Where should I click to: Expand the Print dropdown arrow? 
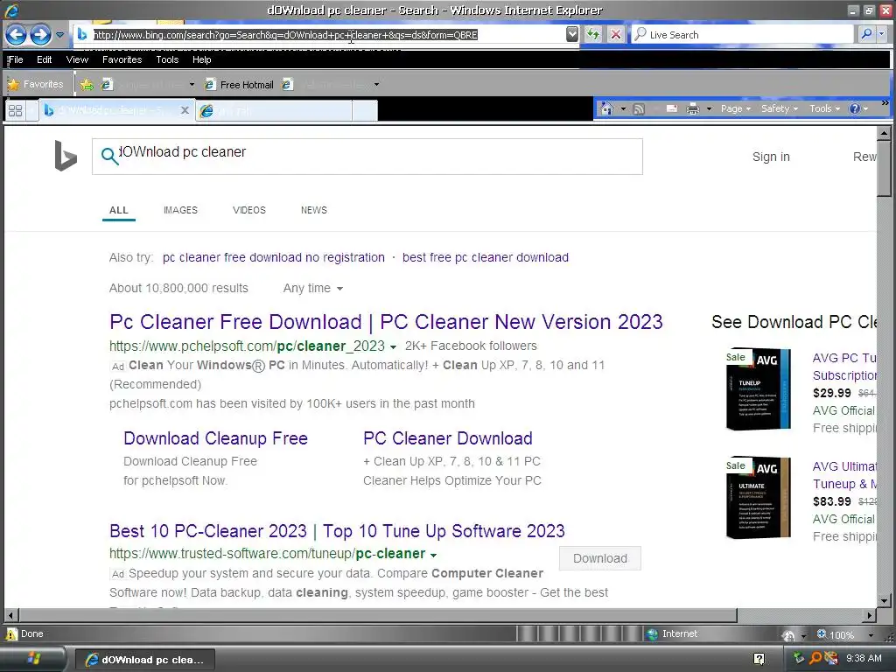tap(709, 108)
